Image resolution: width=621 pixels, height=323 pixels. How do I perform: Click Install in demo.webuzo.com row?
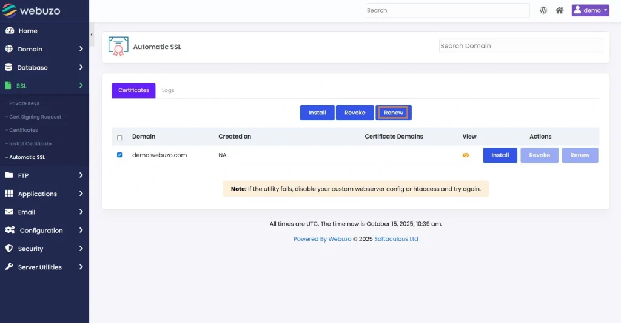click(x=500, y=155)
